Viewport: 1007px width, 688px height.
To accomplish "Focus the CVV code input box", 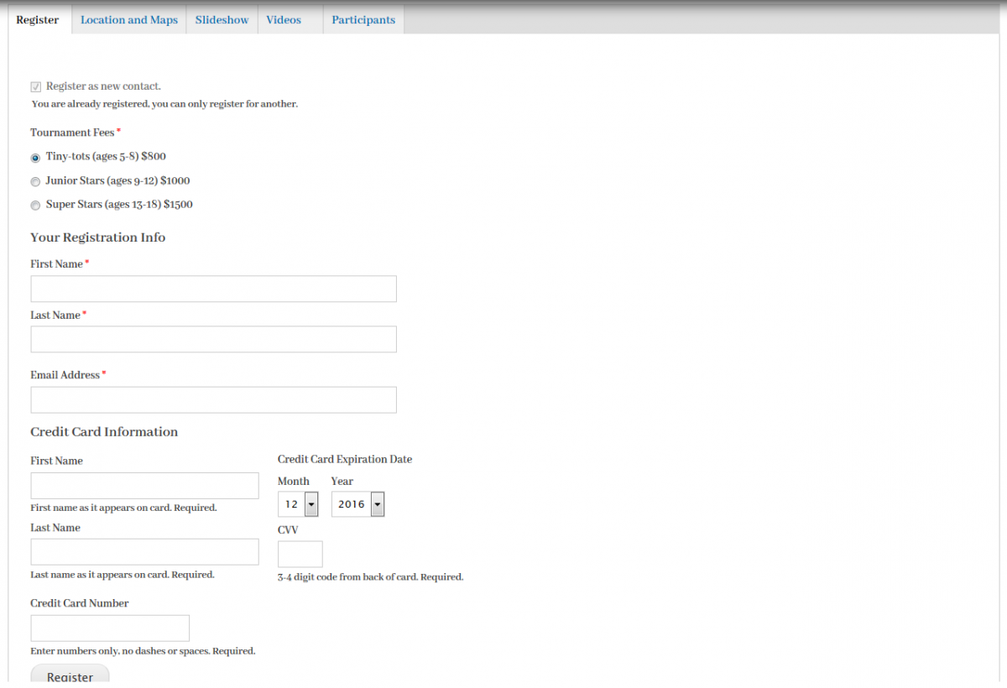I will pyautogui.click(x=300, y=554).
